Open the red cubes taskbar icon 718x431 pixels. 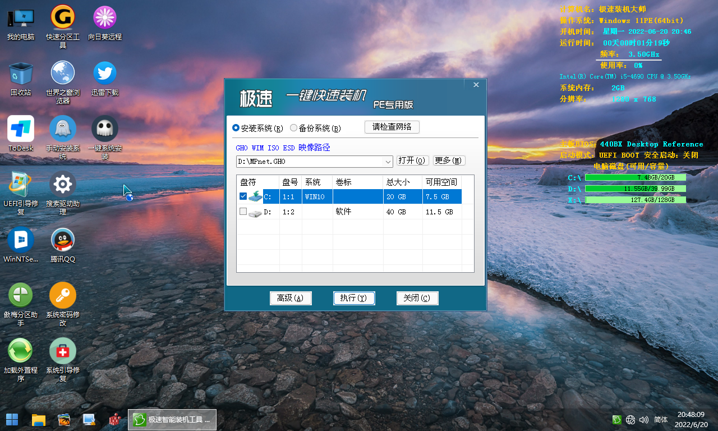coord(115,419)
